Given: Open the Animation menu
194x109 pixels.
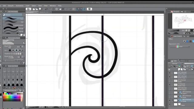Looking at the screenshot, I should pyautogui.click(x=19, y=6).
